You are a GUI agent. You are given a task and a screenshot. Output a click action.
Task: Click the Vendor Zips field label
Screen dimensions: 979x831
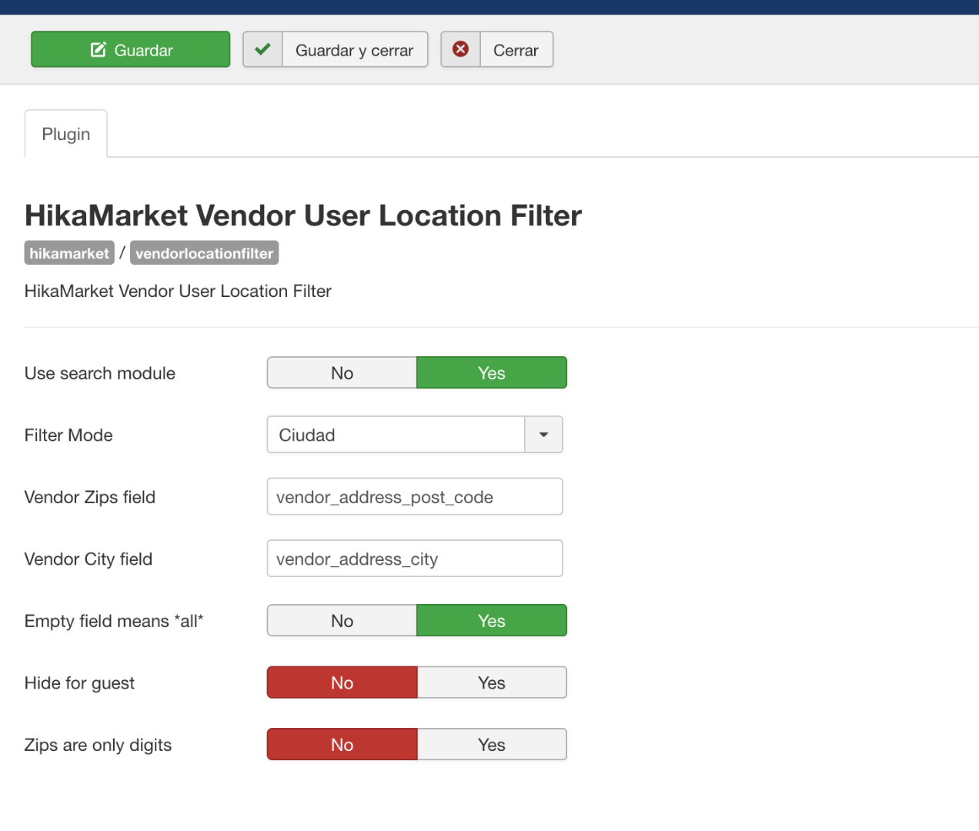90,497
